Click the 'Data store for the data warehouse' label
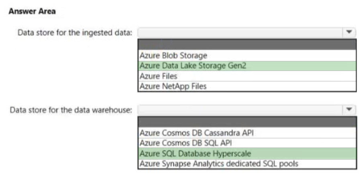Screen dimensions: 359x178 point(71,110)
